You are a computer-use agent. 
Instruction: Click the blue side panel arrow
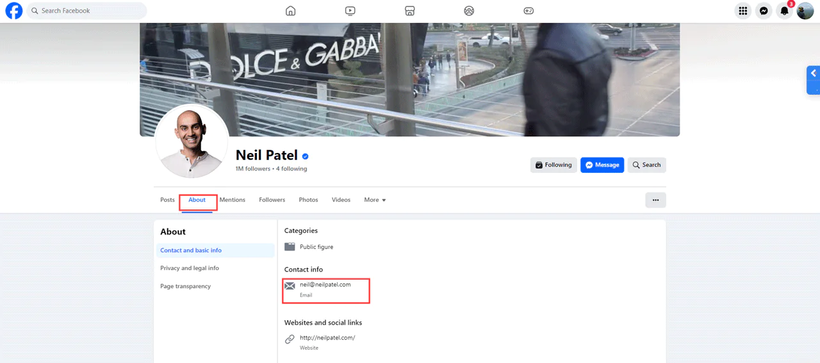click(813, 79)
